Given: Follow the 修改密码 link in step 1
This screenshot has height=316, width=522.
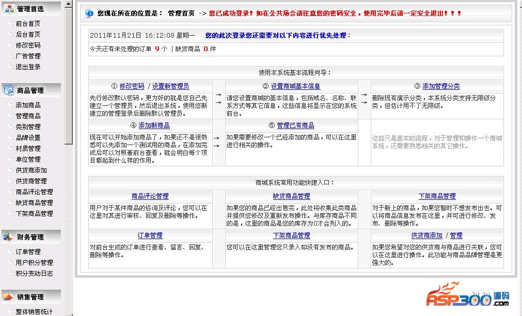Looking at the screenshot, I should click(x=132, y=86).
